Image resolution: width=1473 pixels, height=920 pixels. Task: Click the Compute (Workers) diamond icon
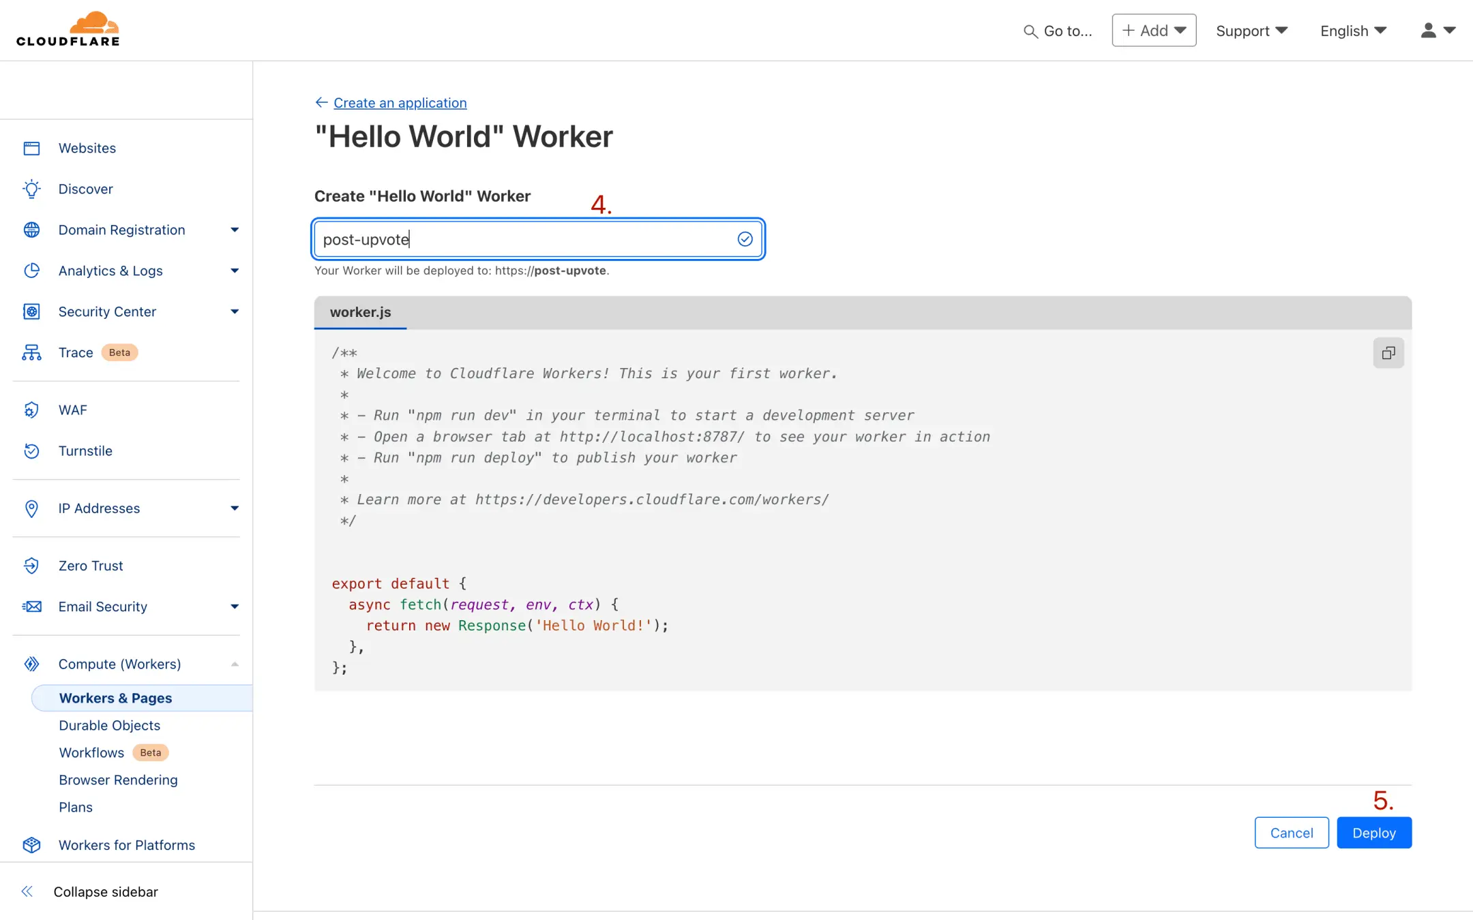pyautogui.click(x=31, y=664)
